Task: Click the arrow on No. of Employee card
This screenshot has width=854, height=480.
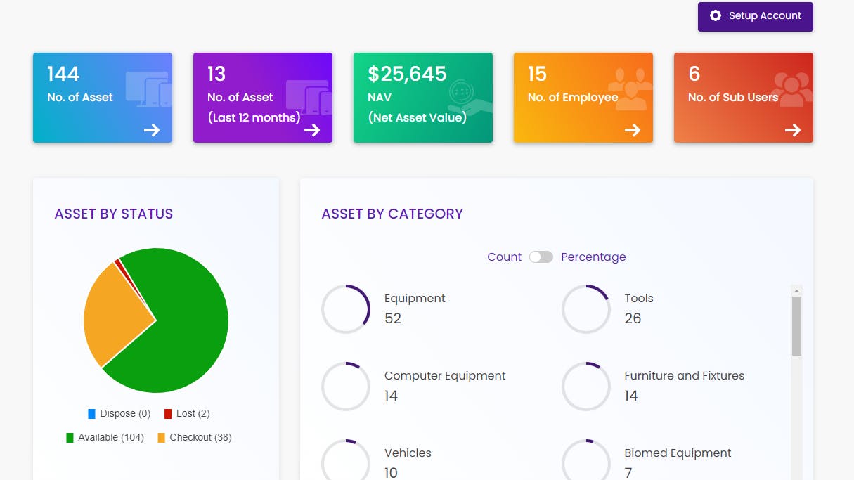Action: click(x=633, y=130)
